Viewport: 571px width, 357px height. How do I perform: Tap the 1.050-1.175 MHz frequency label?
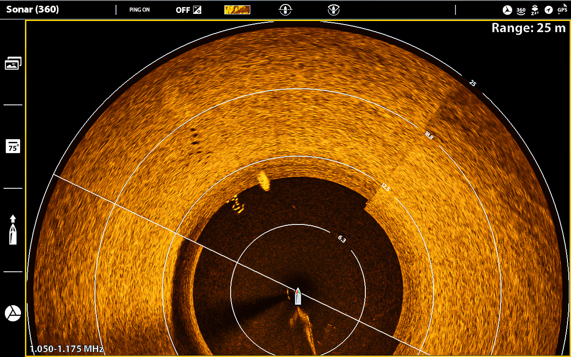click(67, 349)
